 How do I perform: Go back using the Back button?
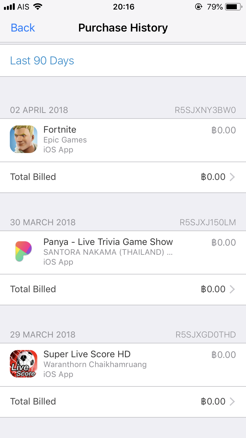[23, 28]
